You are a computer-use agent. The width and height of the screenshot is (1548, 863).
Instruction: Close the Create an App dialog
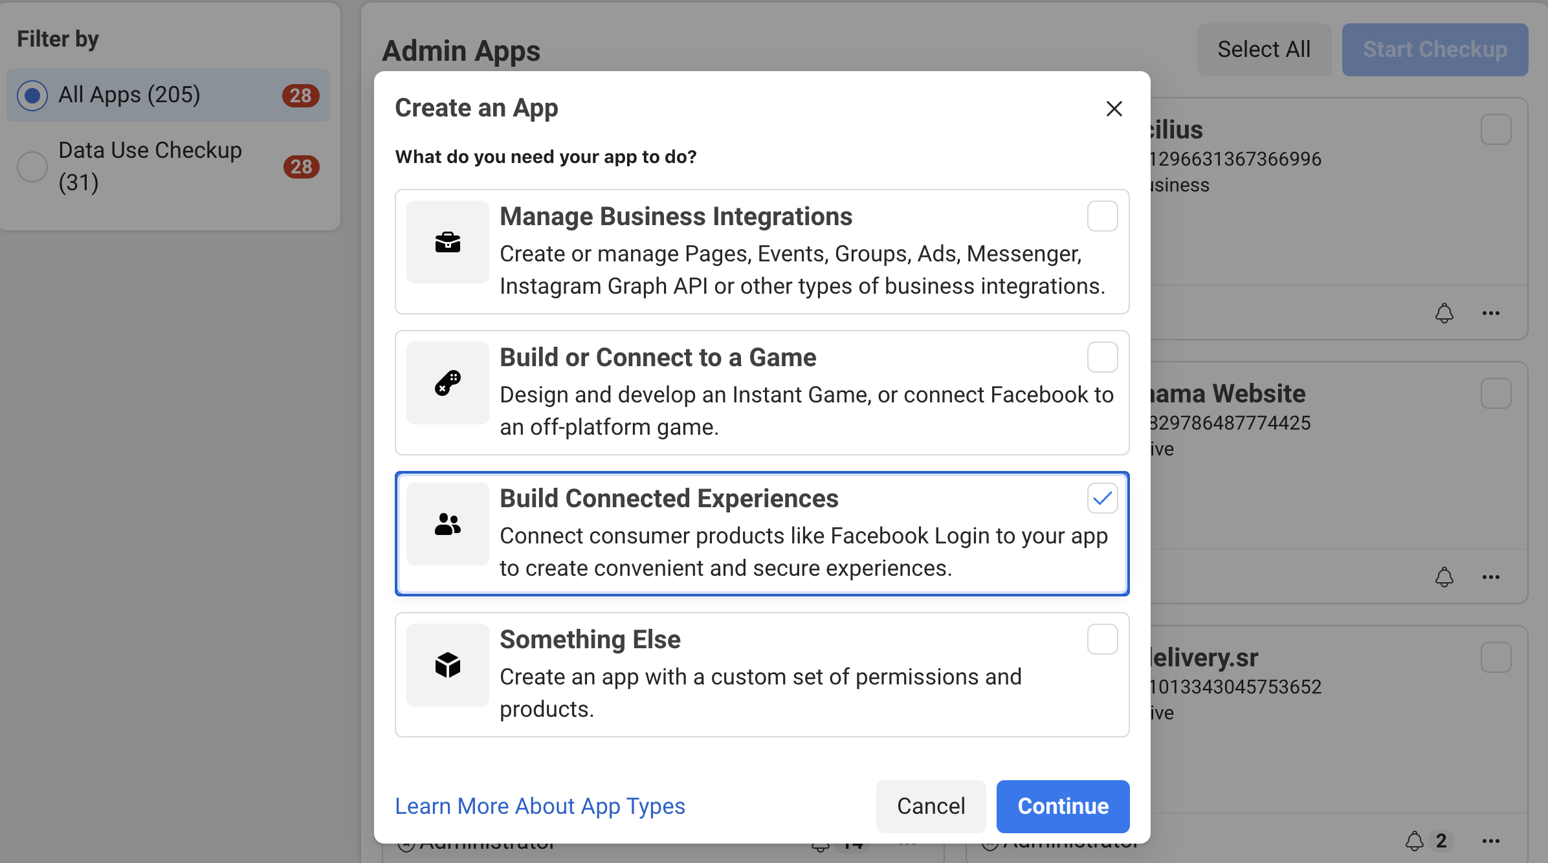click(x=1114, y=109)
